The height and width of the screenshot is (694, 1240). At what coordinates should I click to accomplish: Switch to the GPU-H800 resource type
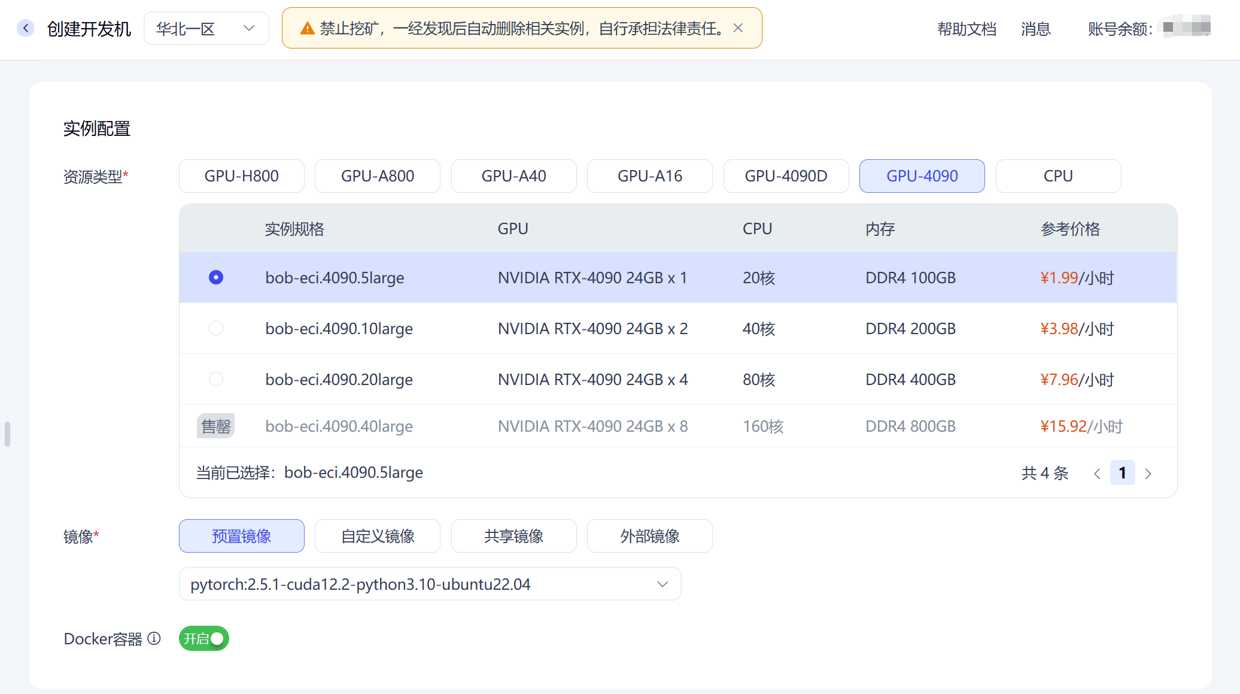click(241, 176)
